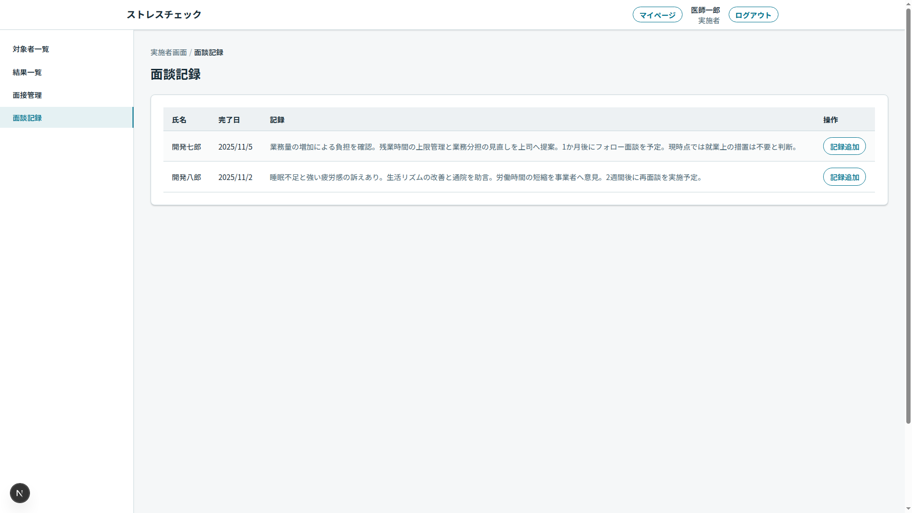
Task: Click 記録追加 for 開発八郎
Action: (845, 177)
